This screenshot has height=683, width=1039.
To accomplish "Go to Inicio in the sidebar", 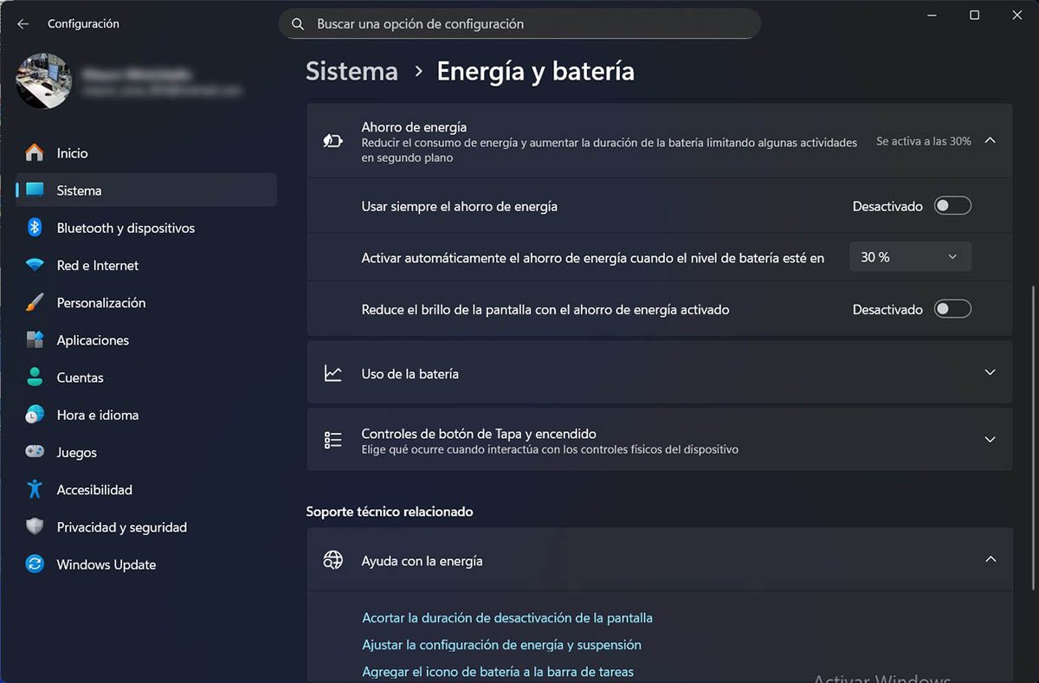I will (x=73, y=153).
